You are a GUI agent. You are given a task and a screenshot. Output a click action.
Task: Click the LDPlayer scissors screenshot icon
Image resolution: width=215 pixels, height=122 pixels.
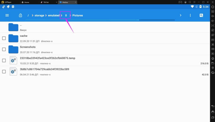click(213, 44)
